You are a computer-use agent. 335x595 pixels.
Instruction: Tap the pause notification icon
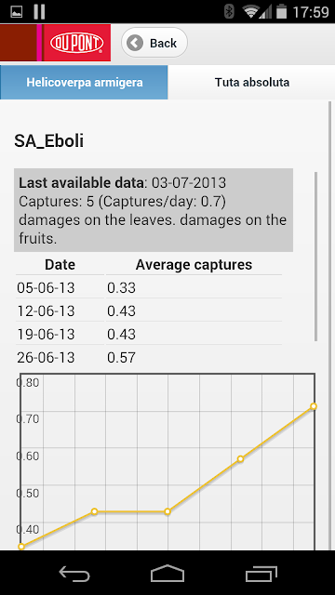[x=39, y=11]
